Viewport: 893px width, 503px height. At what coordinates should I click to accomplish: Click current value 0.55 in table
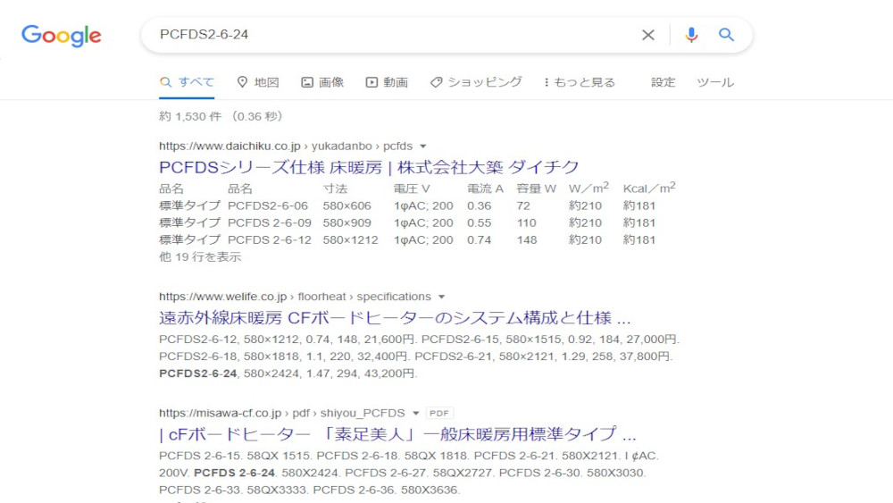[479, 222]
